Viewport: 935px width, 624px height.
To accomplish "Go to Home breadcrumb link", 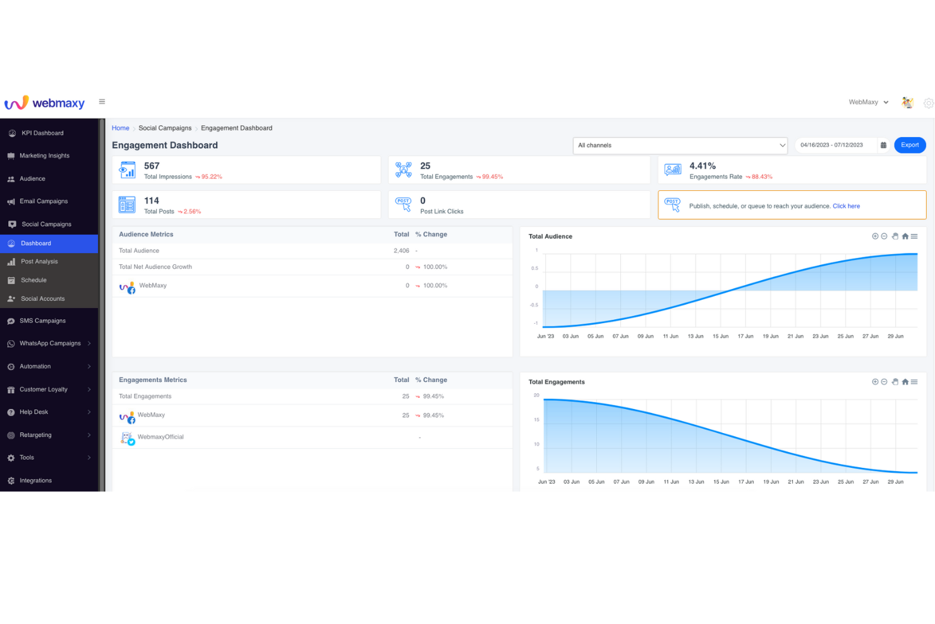I will pyautogui.click(x=120, y=128).
